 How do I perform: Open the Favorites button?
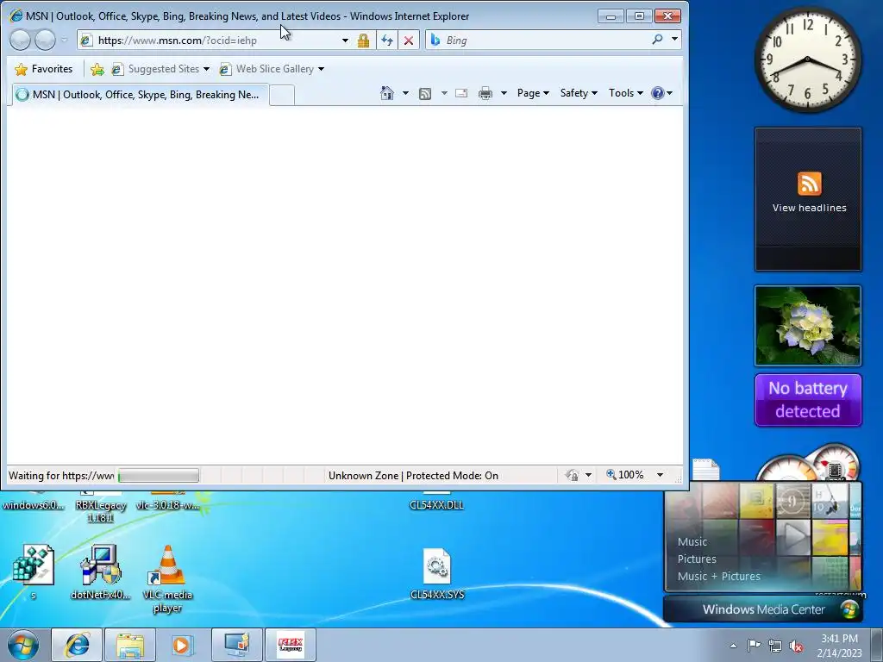[x=44, y=69]
